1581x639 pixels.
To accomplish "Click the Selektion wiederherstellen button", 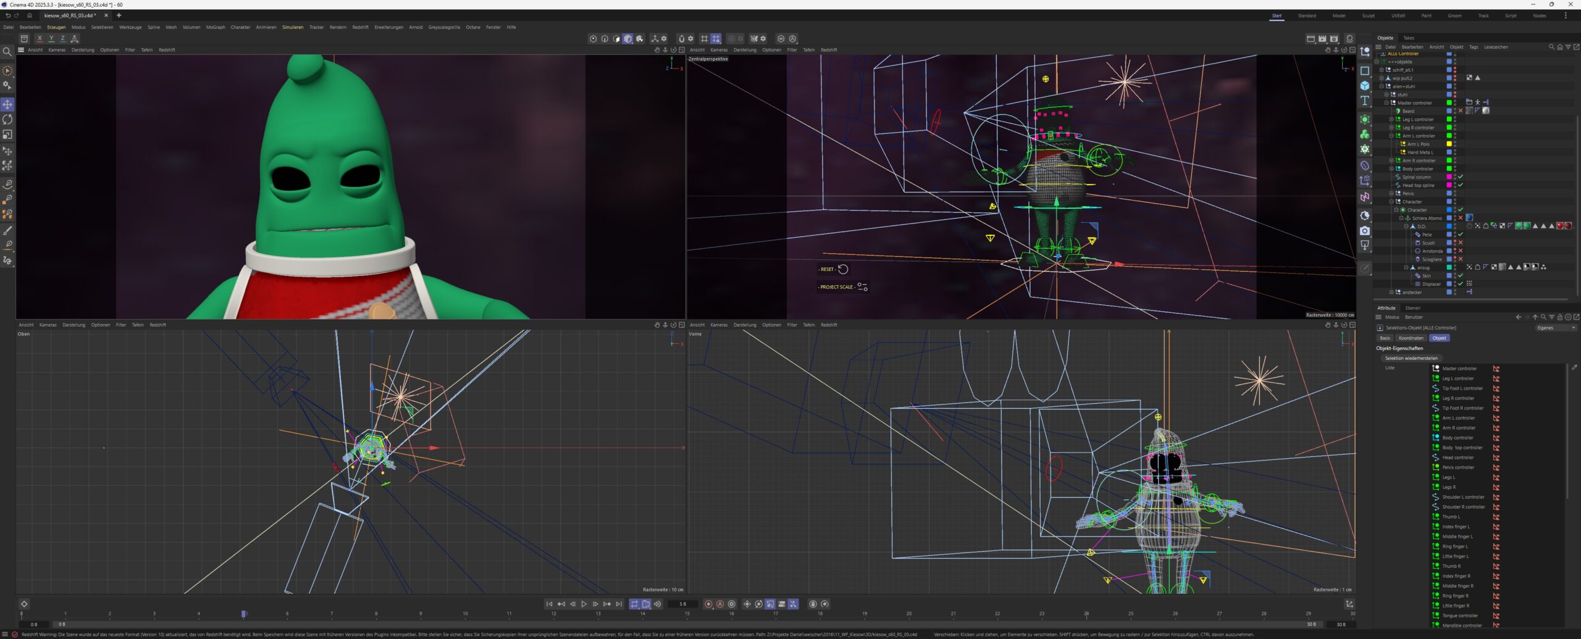I will 1411,358.
